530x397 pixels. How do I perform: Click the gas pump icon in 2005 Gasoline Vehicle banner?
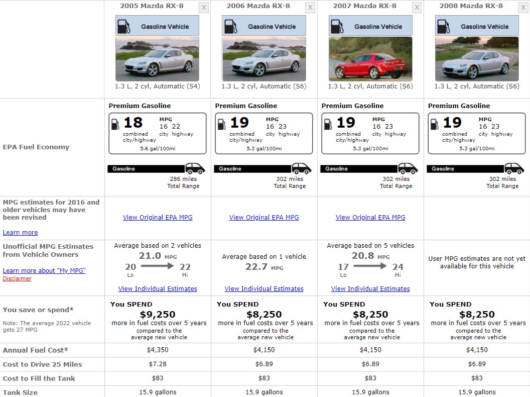click(x=123, y=27)
